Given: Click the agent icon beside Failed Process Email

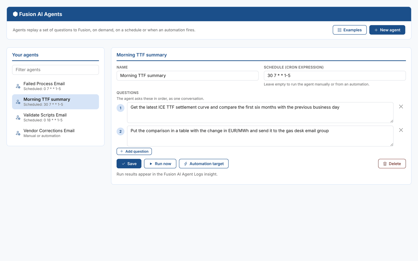Looking at the screenshot, I should click(18, 86).
